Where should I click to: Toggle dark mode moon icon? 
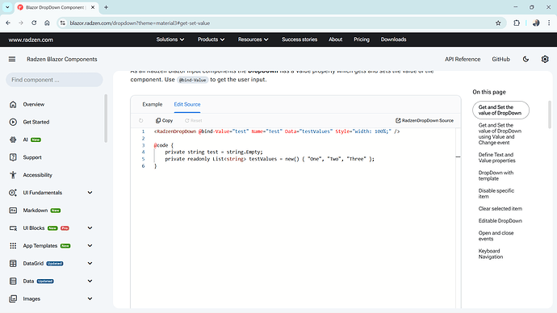tap(526, 59)
